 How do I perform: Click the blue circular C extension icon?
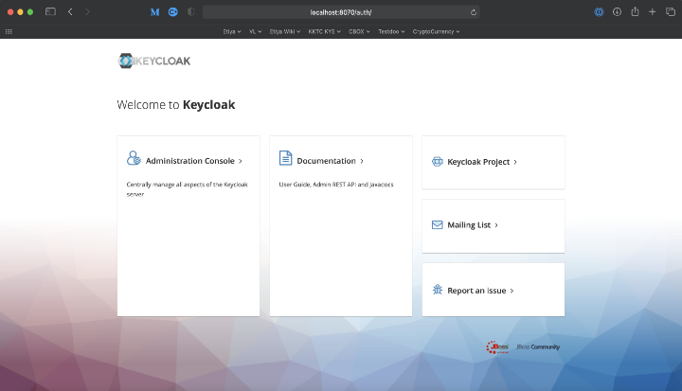173,12
